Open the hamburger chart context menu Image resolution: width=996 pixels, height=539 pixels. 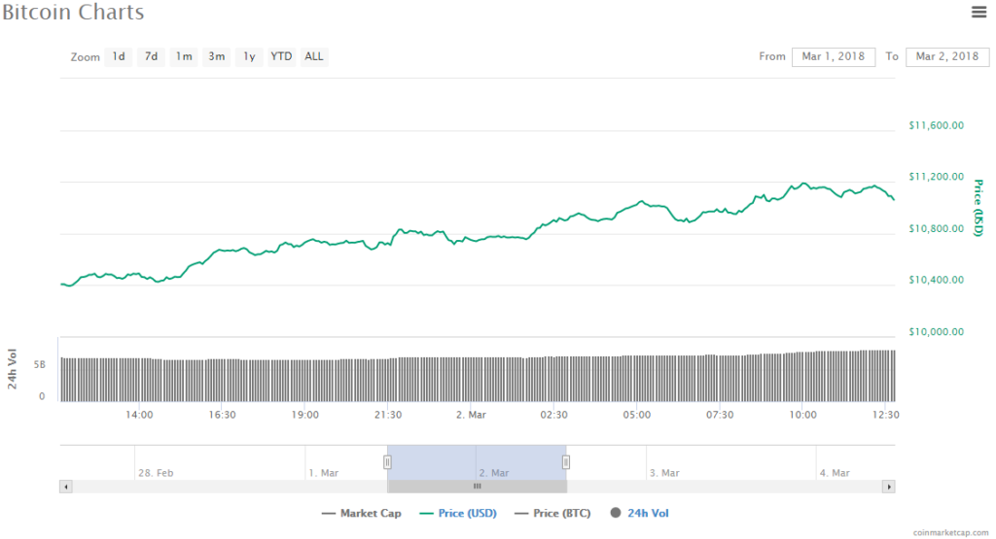978,12
